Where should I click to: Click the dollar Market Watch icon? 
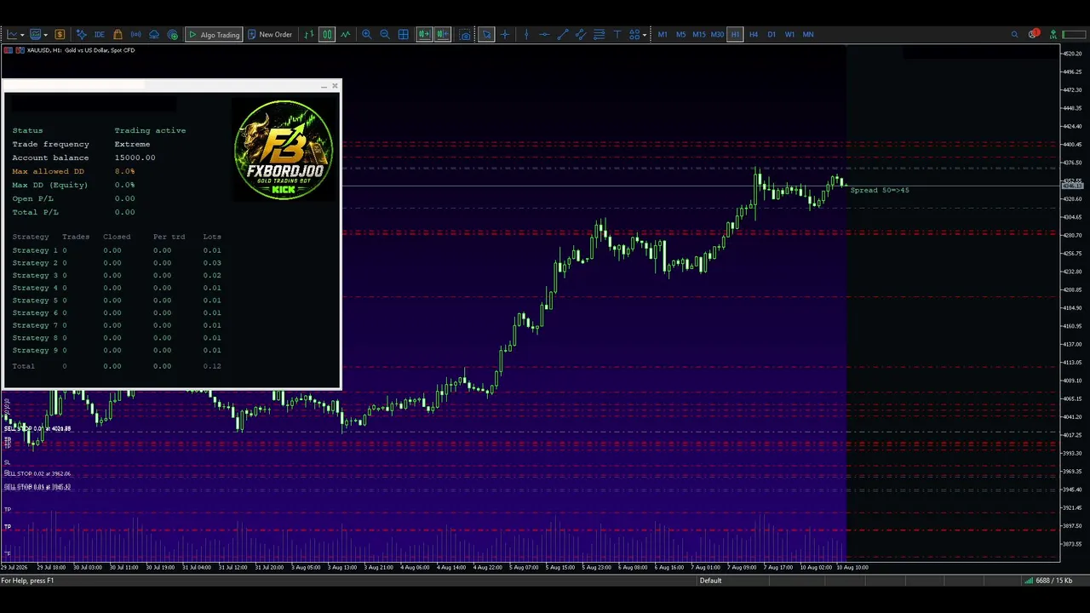[x=60, y=34]
